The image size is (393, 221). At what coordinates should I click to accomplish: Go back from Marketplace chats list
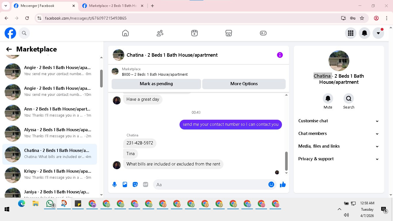pyautogui.click(x=9, y=49)
